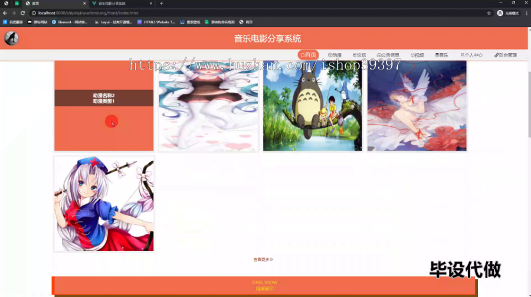The height and width of the screenshot is (297, 531).
Task: Reload the page with refresh icon
Action: pyautogui.click(x=22, y=13)
